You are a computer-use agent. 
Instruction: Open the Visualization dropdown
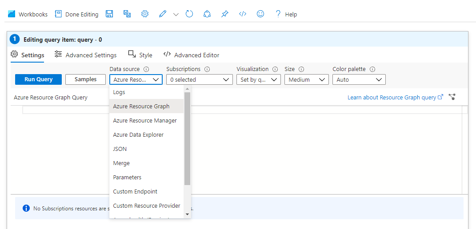click(x=259, y=79)
